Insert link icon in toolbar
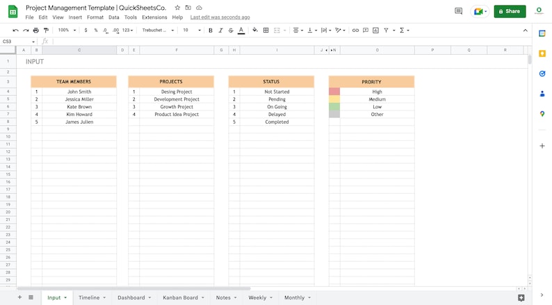This screenshot has height=305, width=552. pos(355,31)
